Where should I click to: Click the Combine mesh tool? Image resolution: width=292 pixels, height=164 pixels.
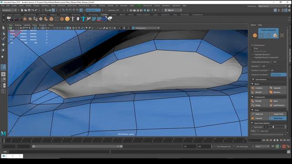260,88
